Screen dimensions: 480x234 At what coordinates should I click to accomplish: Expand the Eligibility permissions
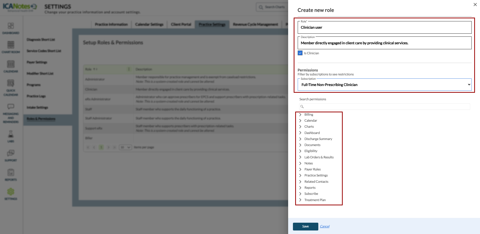pyautogui.click(x=300, y=151)
